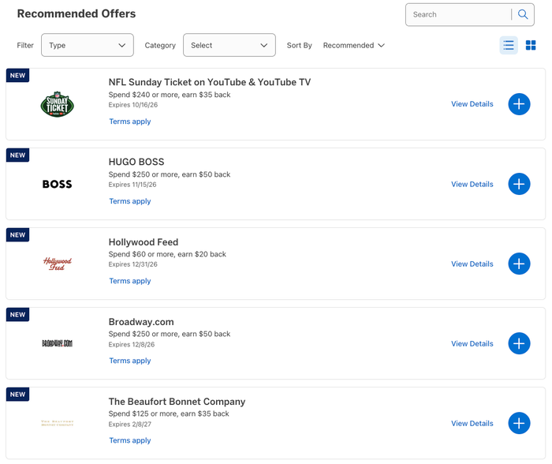This screenshot has height=464, width=552.
Task: Click the NEW badge on HUGO BOSS offer
Action: (17, 155)
